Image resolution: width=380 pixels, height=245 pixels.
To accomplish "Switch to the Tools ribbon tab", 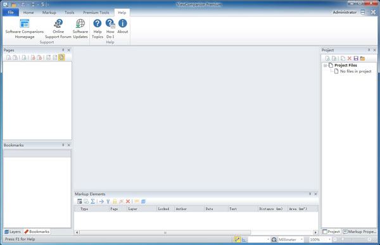I will [69, 13].
